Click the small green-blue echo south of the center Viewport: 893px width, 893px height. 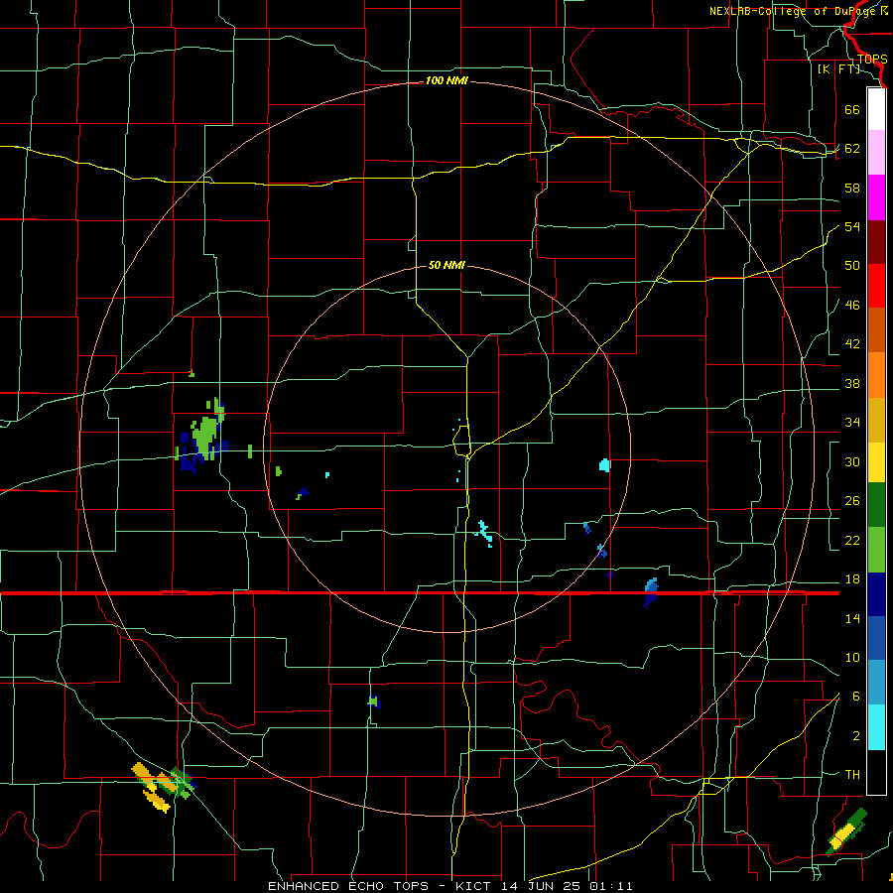[x=374, y=702]
